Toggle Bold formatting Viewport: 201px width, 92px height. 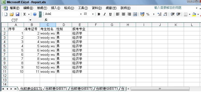[99, 14]
